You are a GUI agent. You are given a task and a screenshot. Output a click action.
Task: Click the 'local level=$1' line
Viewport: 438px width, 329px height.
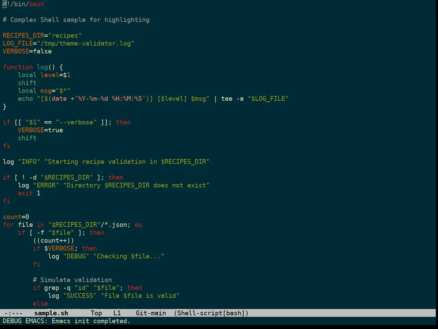pos(44,75)
